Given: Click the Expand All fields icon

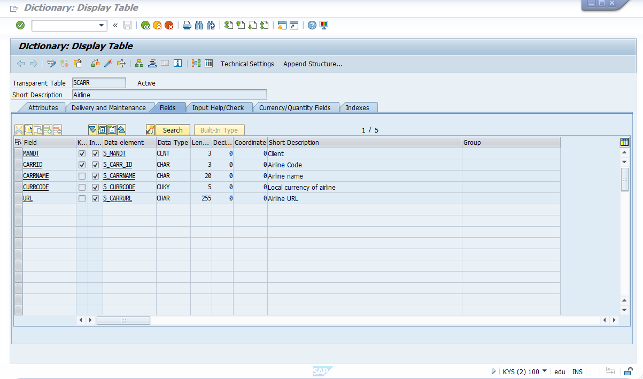Looking at the screenshot, I should [x=92, y=129].
